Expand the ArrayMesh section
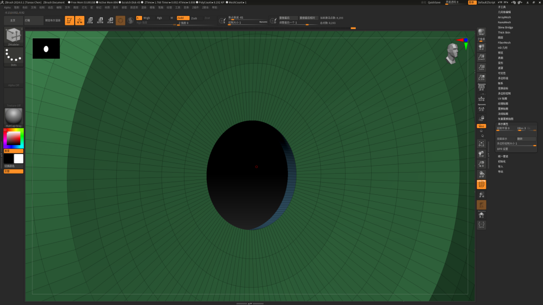Screen dimensions: 543x305 [x=504, y=17]
